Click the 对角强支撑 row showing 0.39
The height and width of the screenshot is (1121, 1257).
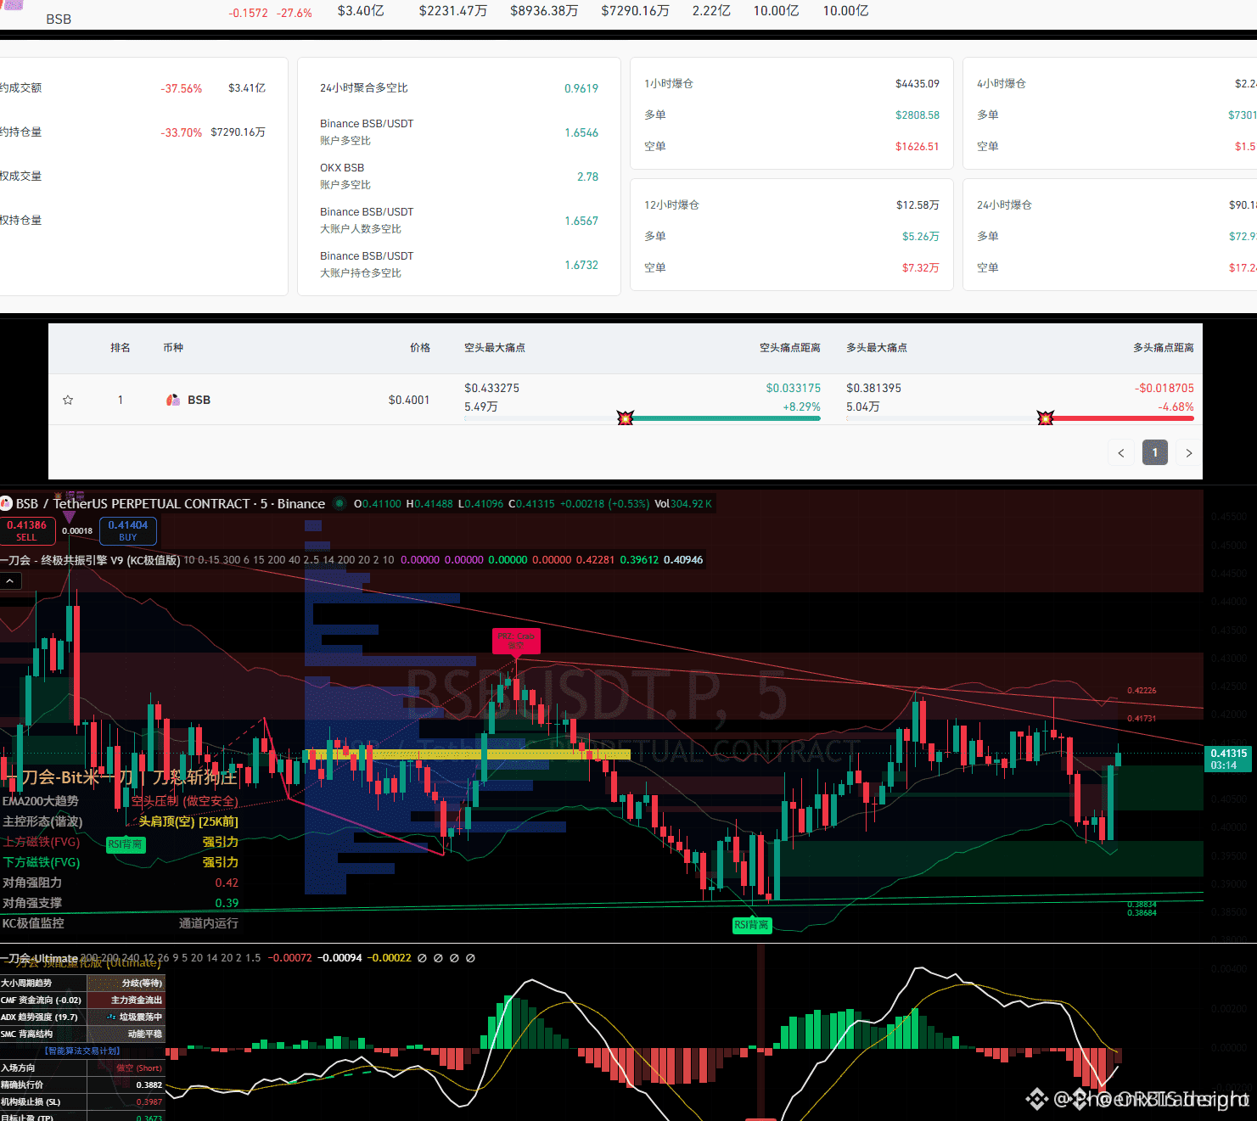click(120, 903)
